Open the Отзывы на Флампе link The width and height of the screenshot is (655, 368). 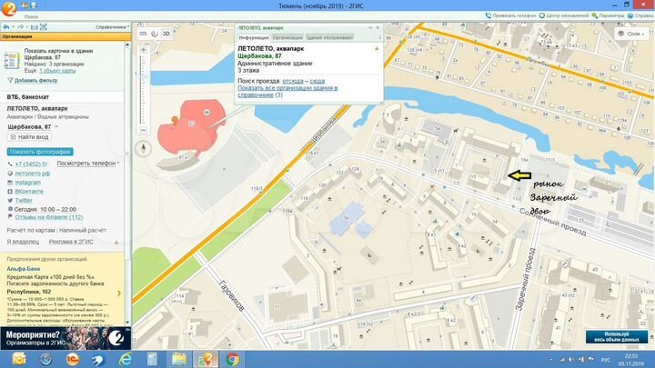(49, 217)
